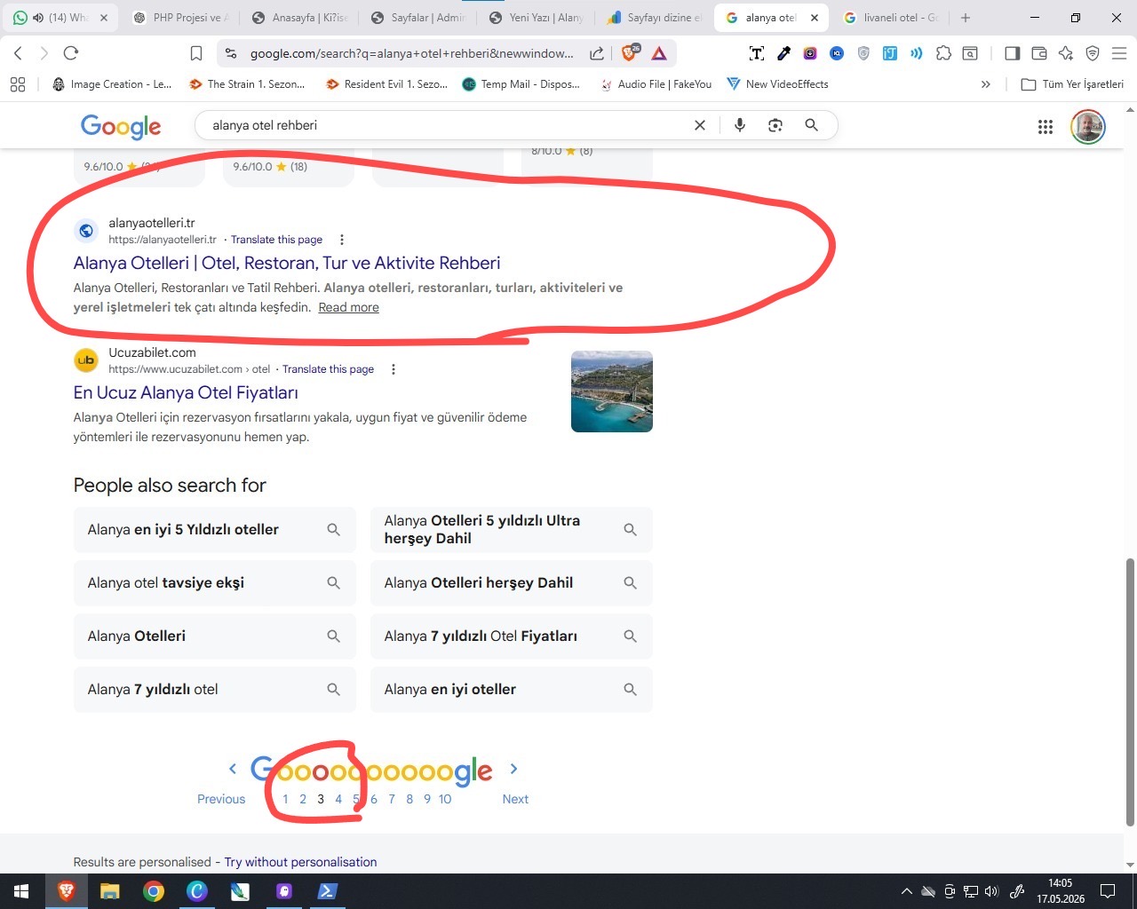Open the eyedropper color picker extension
The height and width of the screenshot is (909, 1137).
click(783, 53)
